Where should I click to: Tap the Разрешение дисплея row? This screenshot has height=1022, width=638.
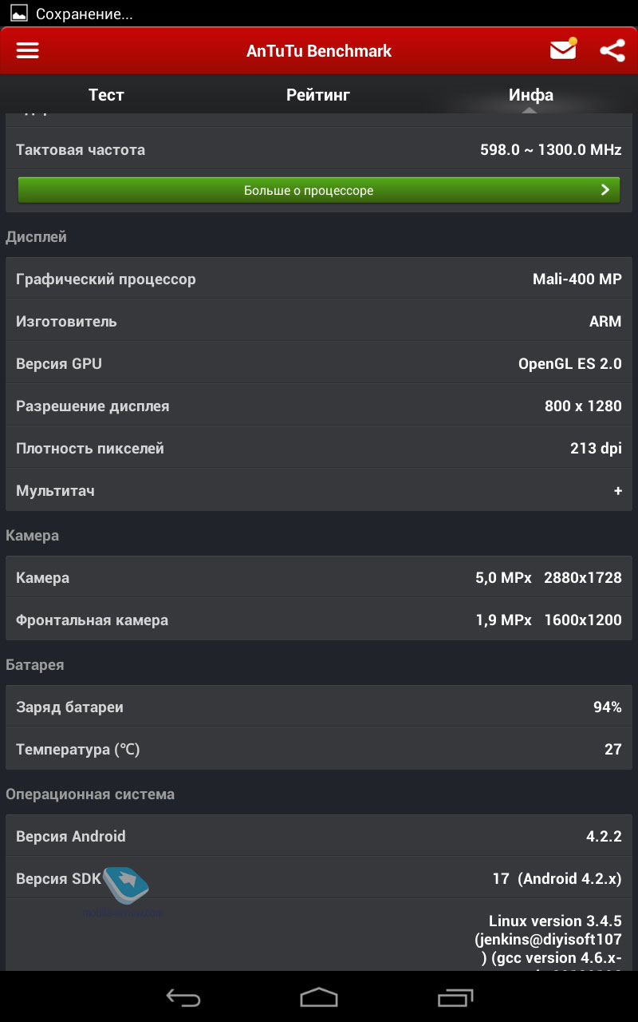pos(319,406)
